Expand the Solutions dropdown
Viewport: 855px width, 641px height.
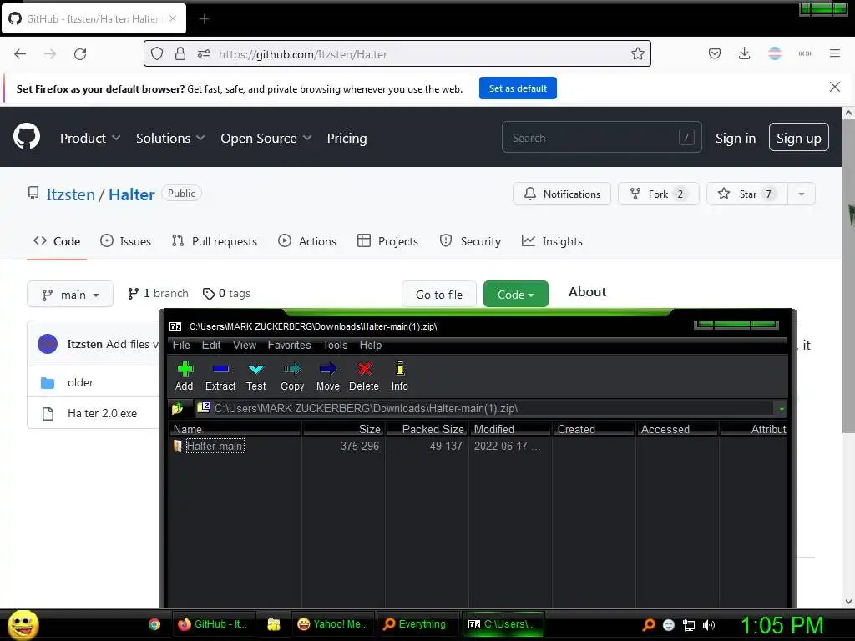point(170,138)
